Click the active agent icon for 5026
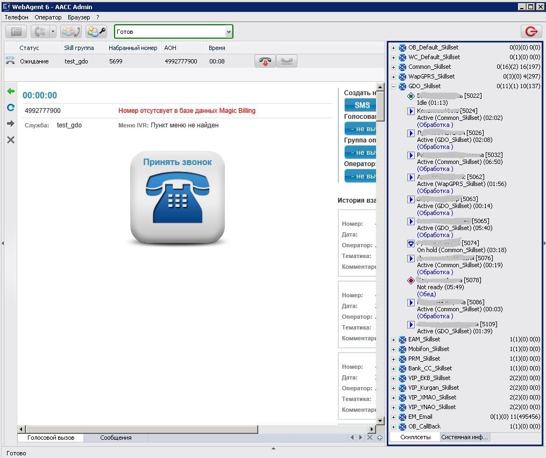 [411, 133]
